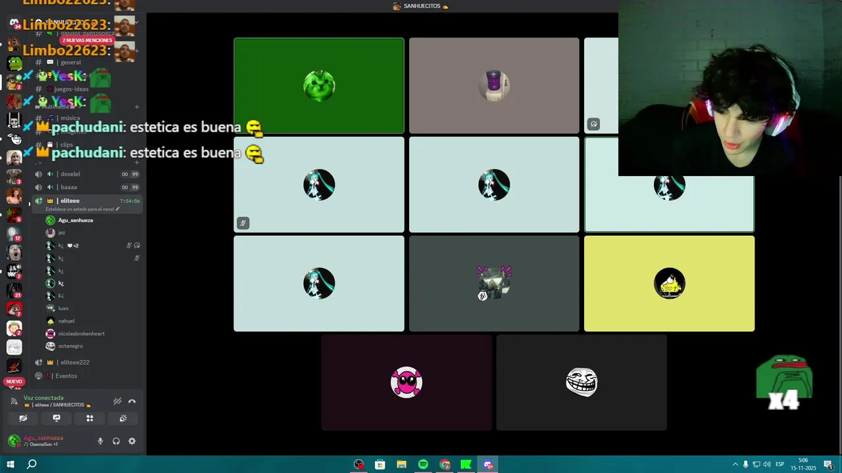
Task: Open Chrome from taskbar
Action: point(445,464)
